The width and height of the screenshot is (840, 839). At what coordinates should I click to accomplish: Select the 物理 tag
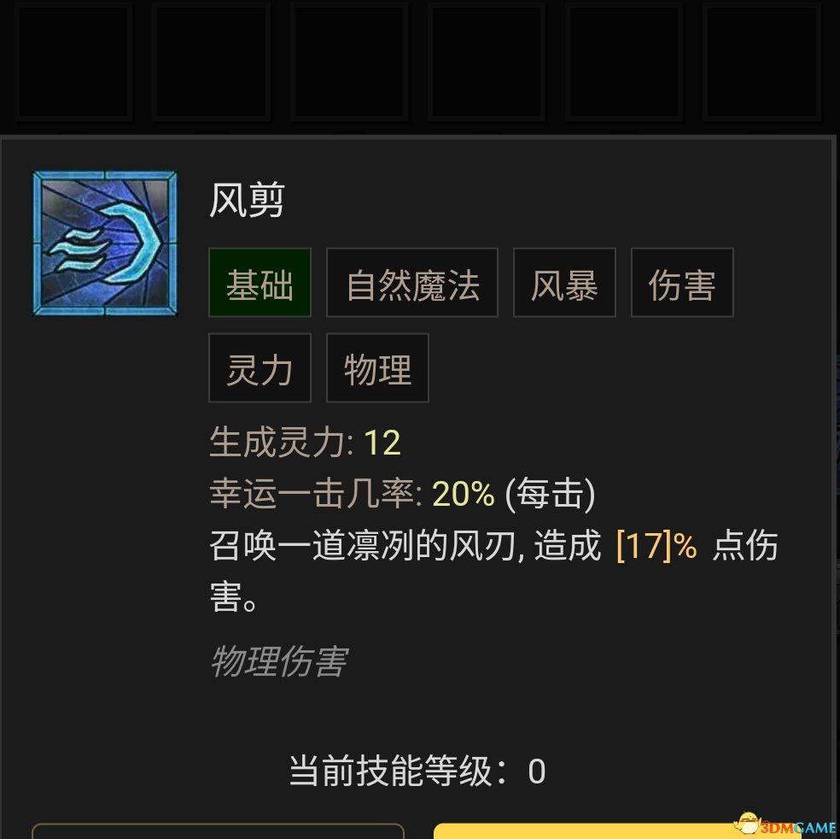tap(377, 367)
